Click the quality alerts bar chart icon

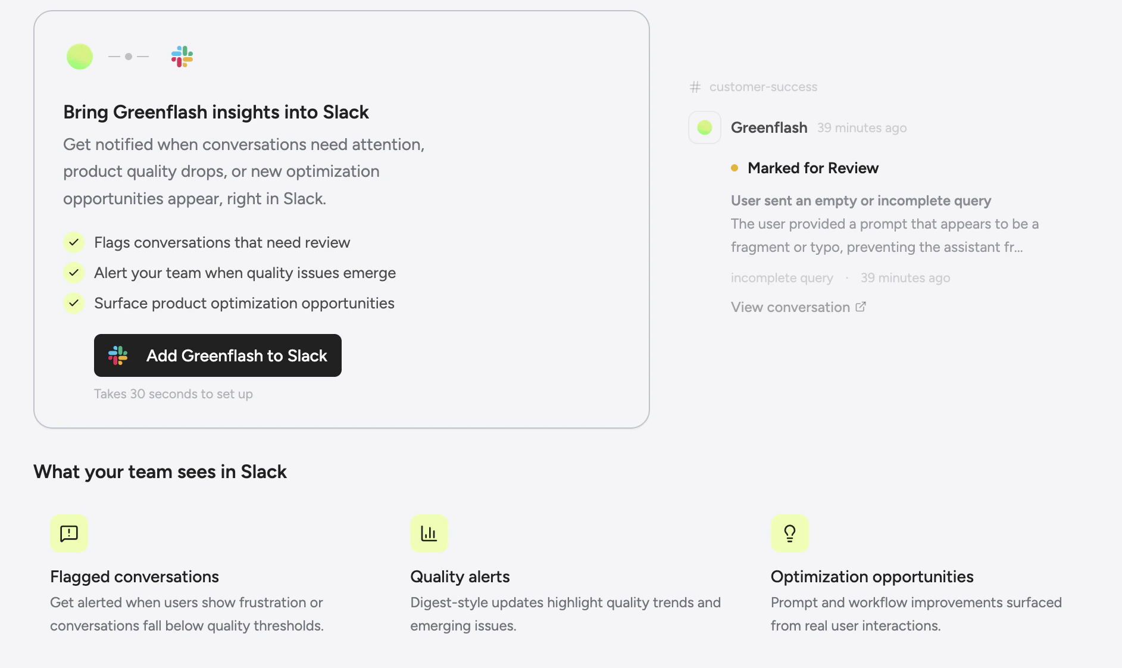[x=429, y=533]
